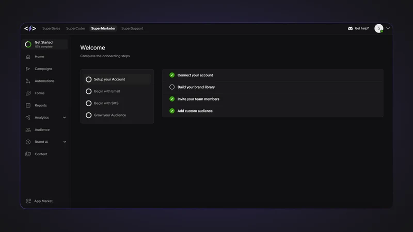Click the Audience label in sidebar
The height and width of the screenshot is (232, 413).
click(42, 130)
